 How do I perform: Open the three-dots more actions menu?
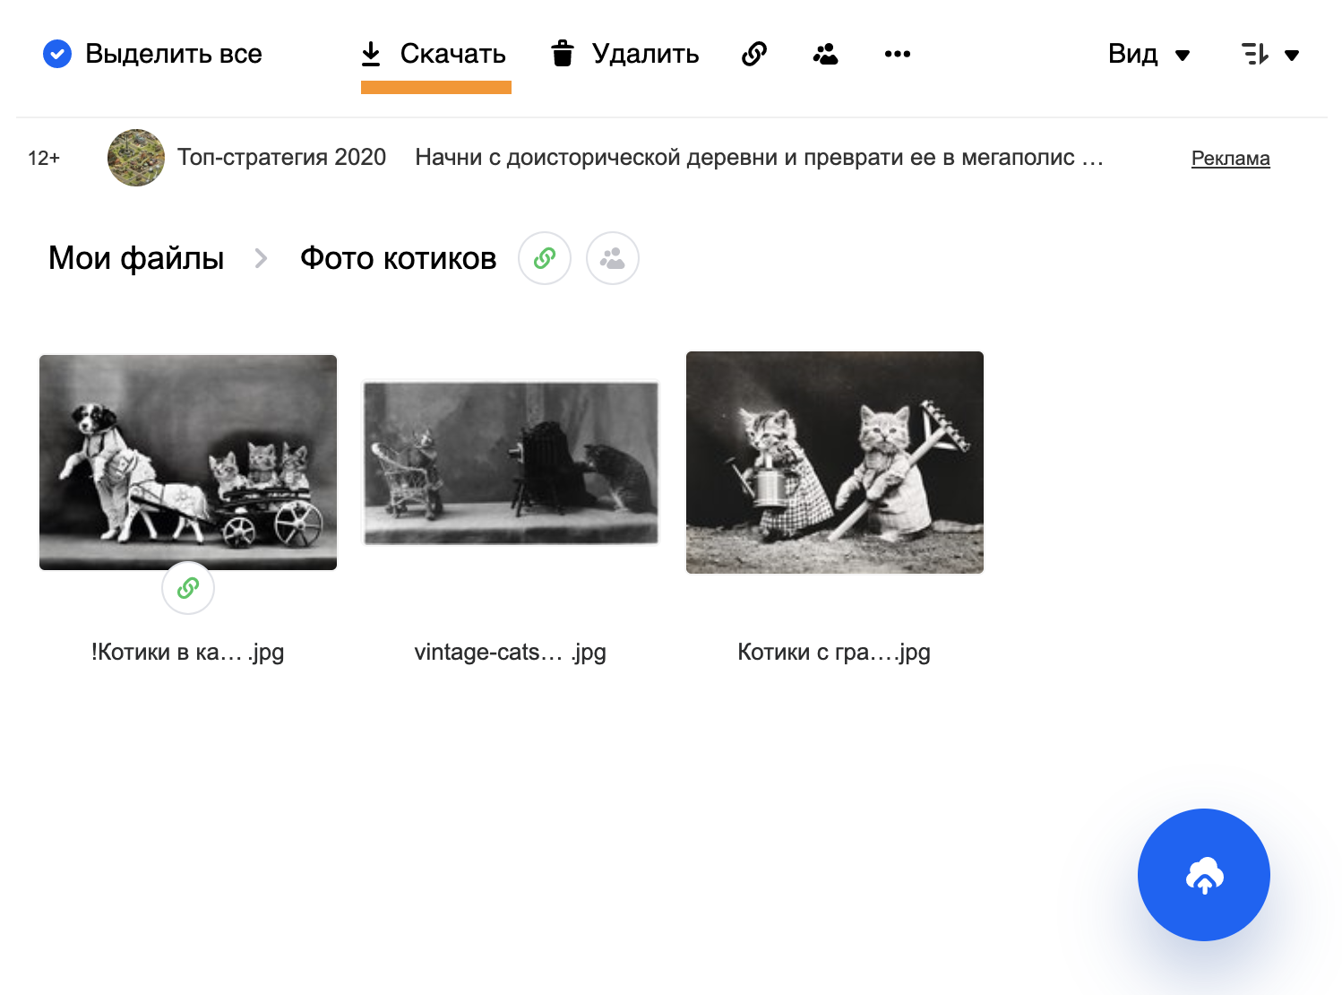(x=897, y=54)
